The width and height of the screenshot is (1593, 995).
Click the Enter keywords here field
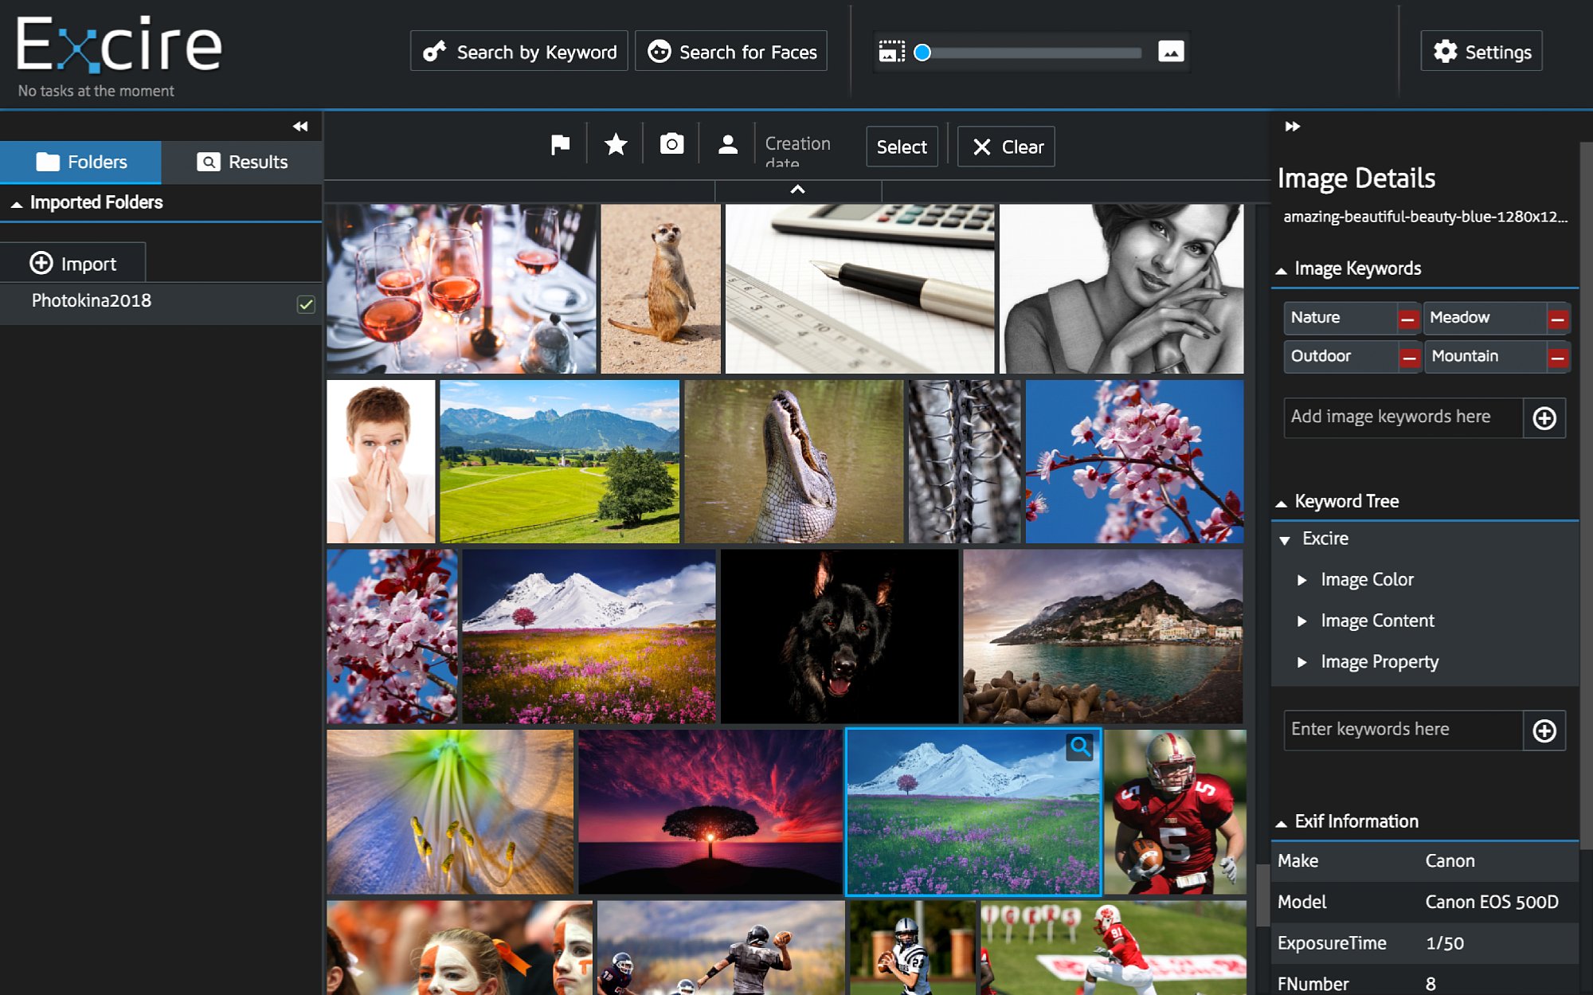[1403, 730]
